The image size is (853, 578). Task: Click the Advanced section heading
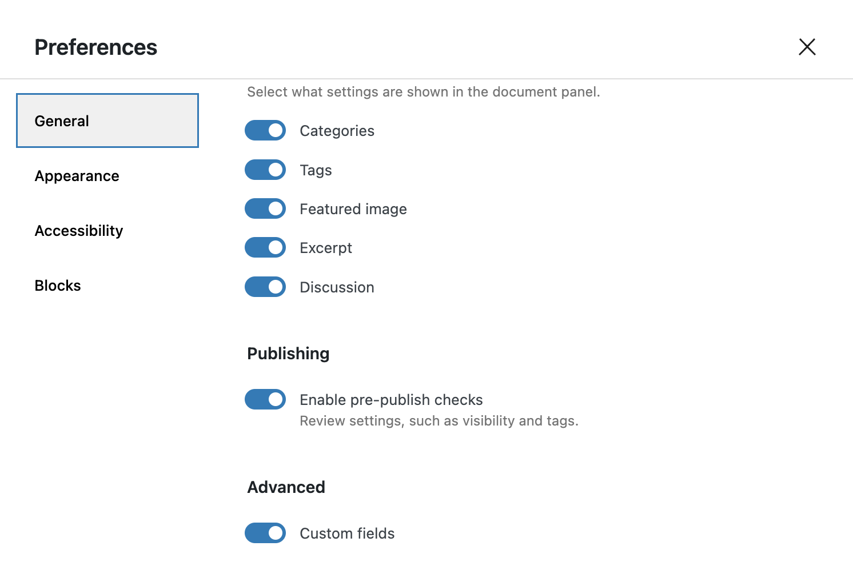coord(286,487)
